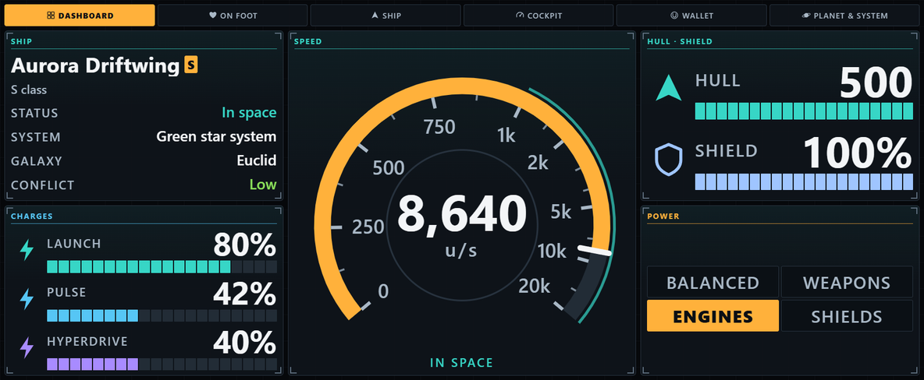Click the HULL · SHIELD panel header

click(x=680, y=41)
